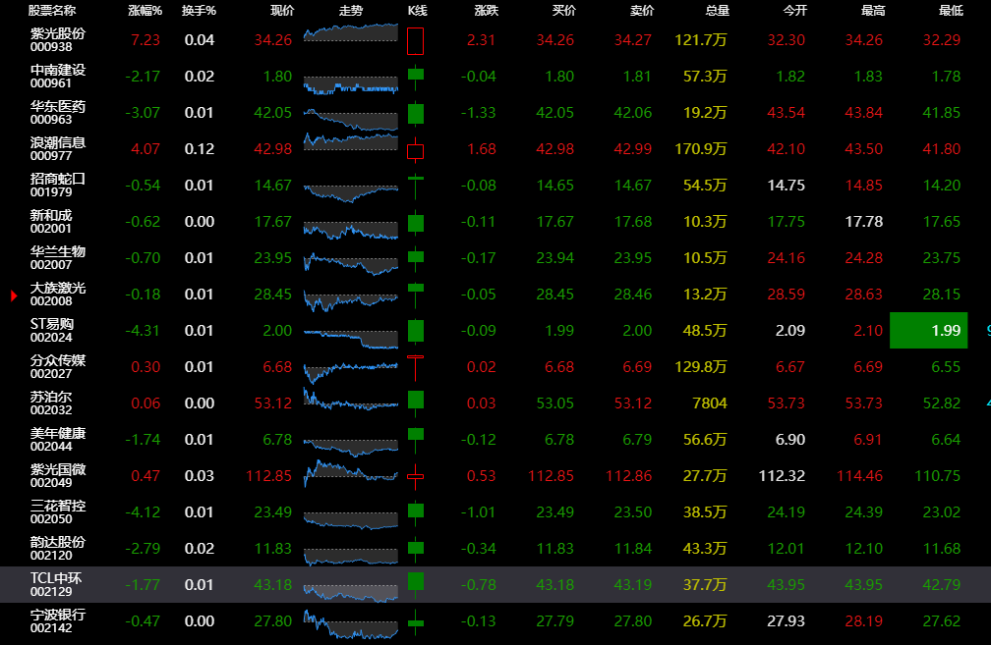Open the K线 candlestick for 浪潮信息
The height and width of the screenshot is (645, 991).
coord(415,149)
